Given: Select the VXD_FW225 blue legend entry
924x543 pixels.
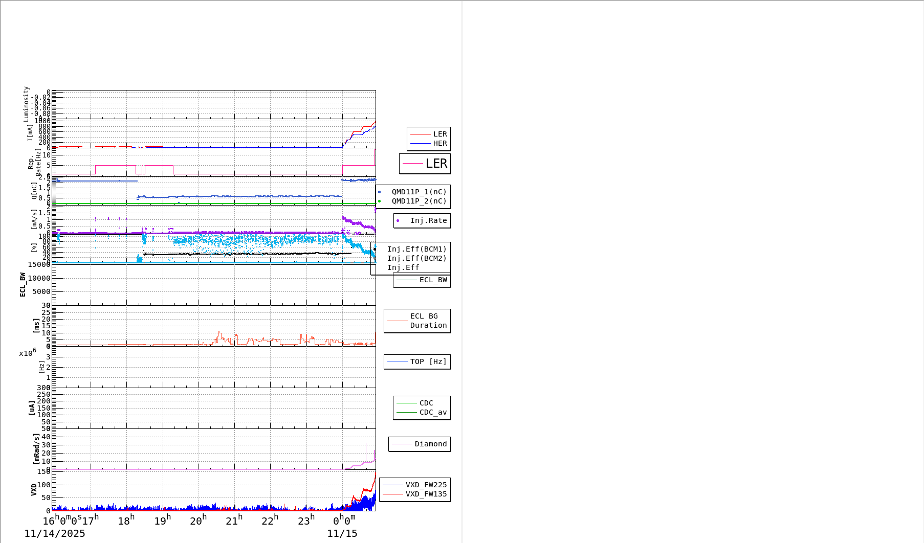Looking at the screenshot, I should click(x=415, y=485).
